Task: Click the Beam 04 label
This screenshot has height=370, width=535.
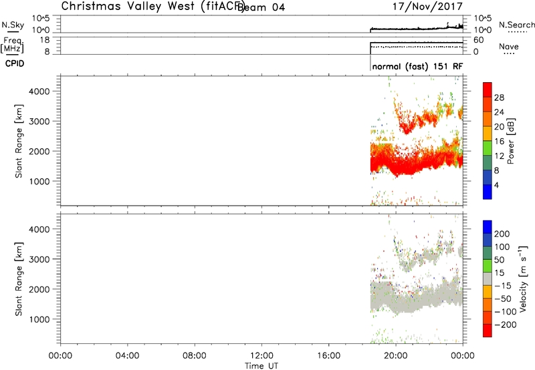Action: (x=261, y=7)
